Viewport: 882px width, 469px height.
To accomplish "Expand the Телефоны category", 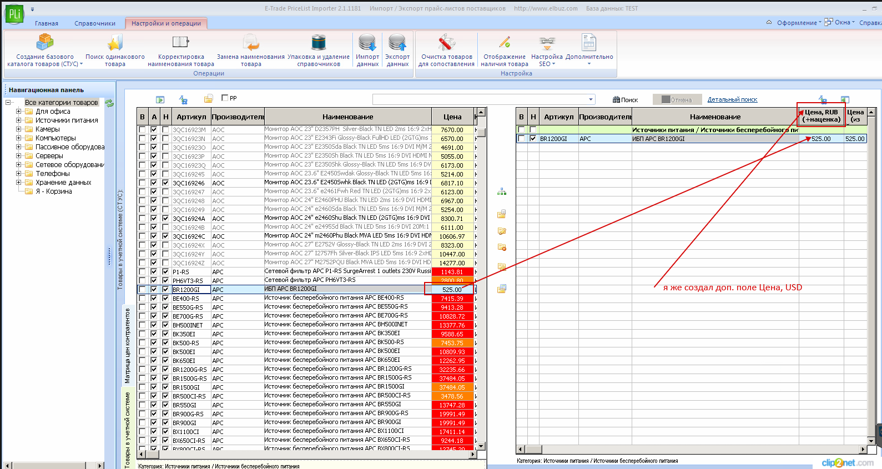I will pos(18,174).
